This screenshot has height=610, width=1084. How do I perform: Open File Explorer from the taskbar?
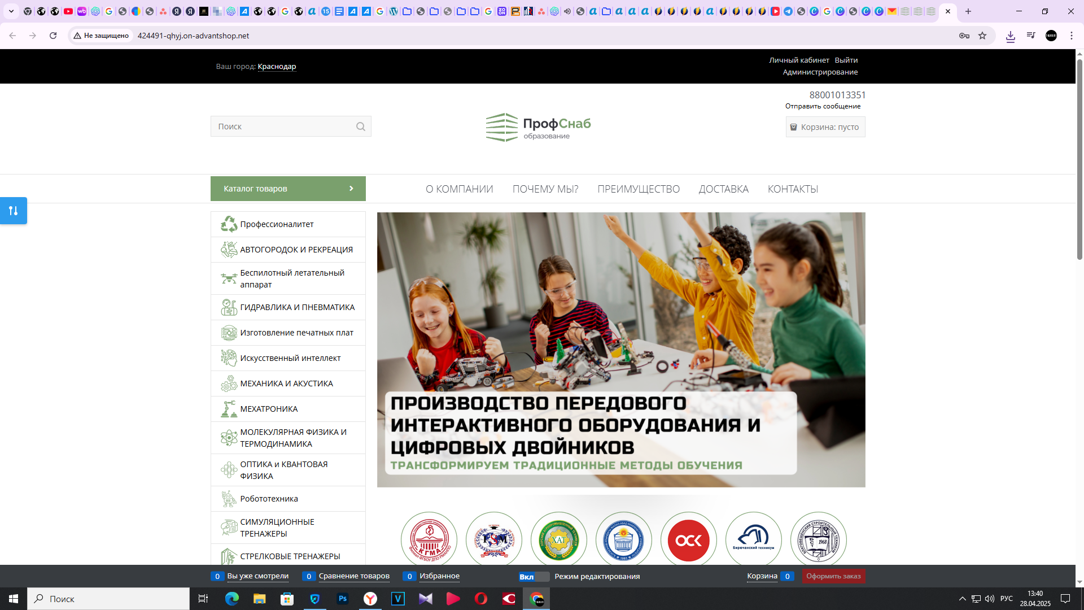point(260,599)
